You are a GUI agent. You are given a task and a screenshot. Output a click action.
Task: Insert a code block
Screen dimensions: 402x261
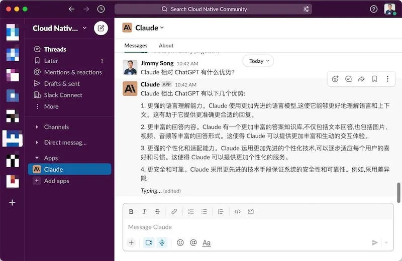pos(250,212)
